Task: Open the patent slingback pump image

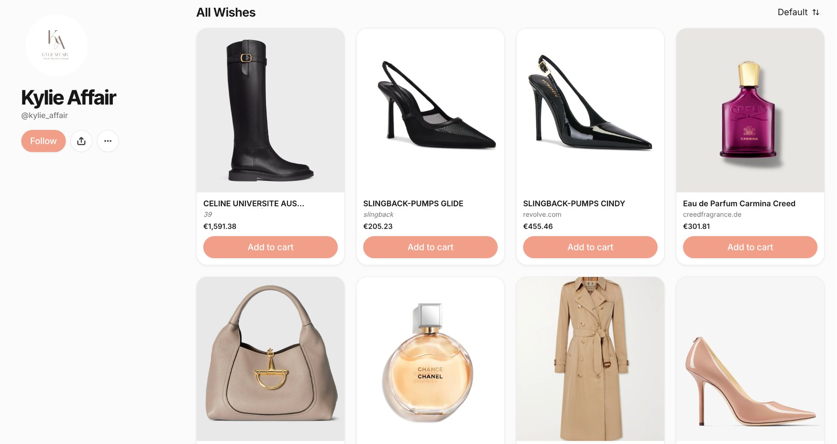Action: point(590,110)
